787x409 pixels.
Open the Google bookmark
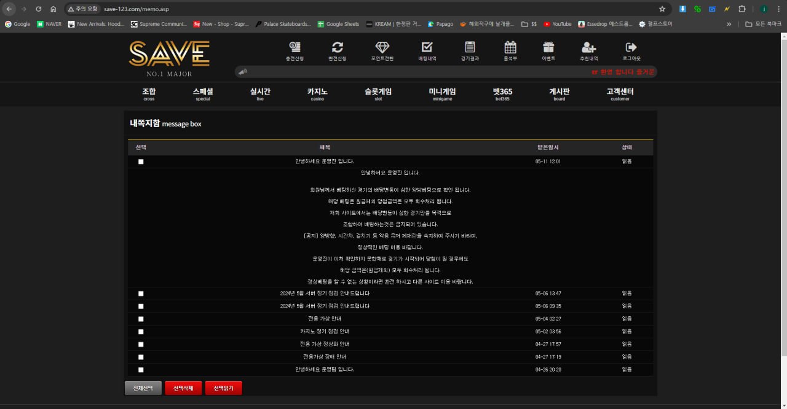17,24
